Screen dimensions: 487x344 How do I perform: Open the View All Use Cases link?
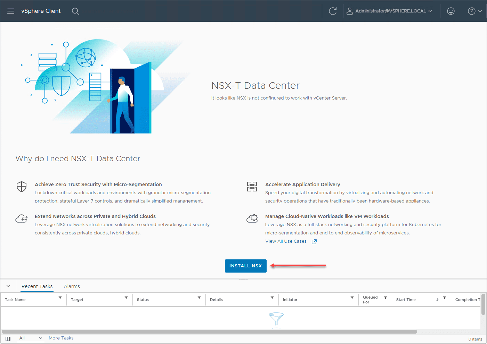[286, 241]
